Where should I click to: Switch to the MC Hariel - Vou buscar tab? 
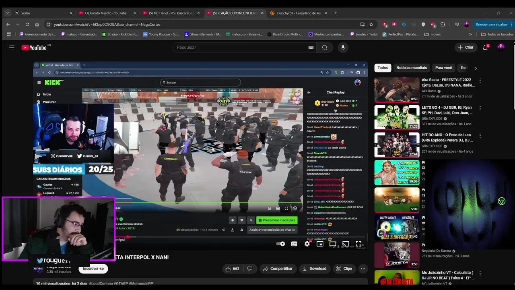click(171, 13)
